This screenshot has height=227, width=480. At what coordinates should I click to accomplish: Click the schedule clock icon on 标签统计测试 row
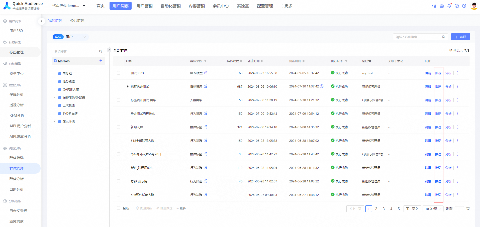322,86
